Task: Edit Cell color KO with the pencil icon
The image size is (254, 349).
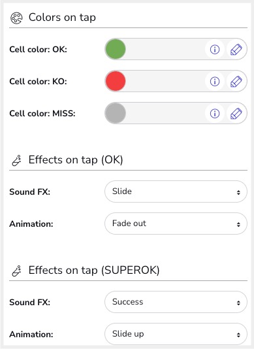Action: pyautogui.click(x=236, y=81)
